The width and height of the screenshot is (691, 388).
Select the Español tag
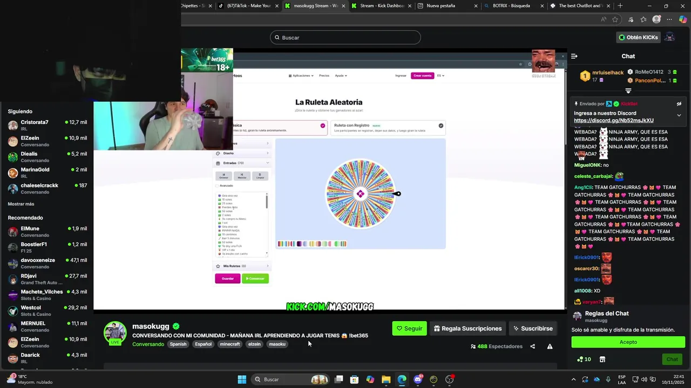point(204,344)
